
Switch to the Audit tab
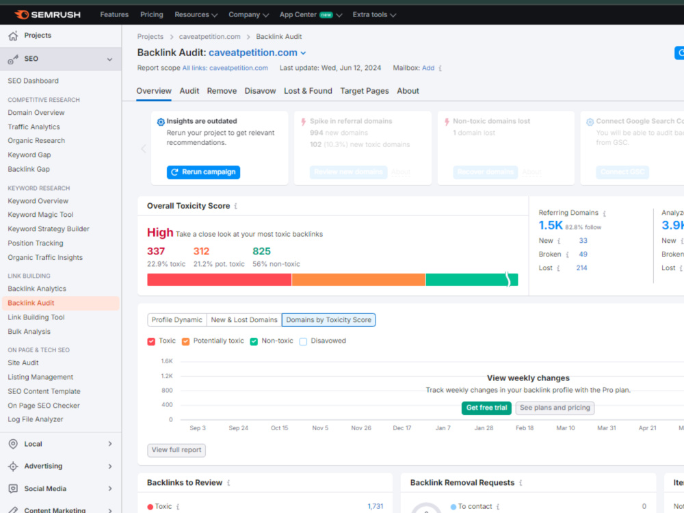click(x=189, y=91)
